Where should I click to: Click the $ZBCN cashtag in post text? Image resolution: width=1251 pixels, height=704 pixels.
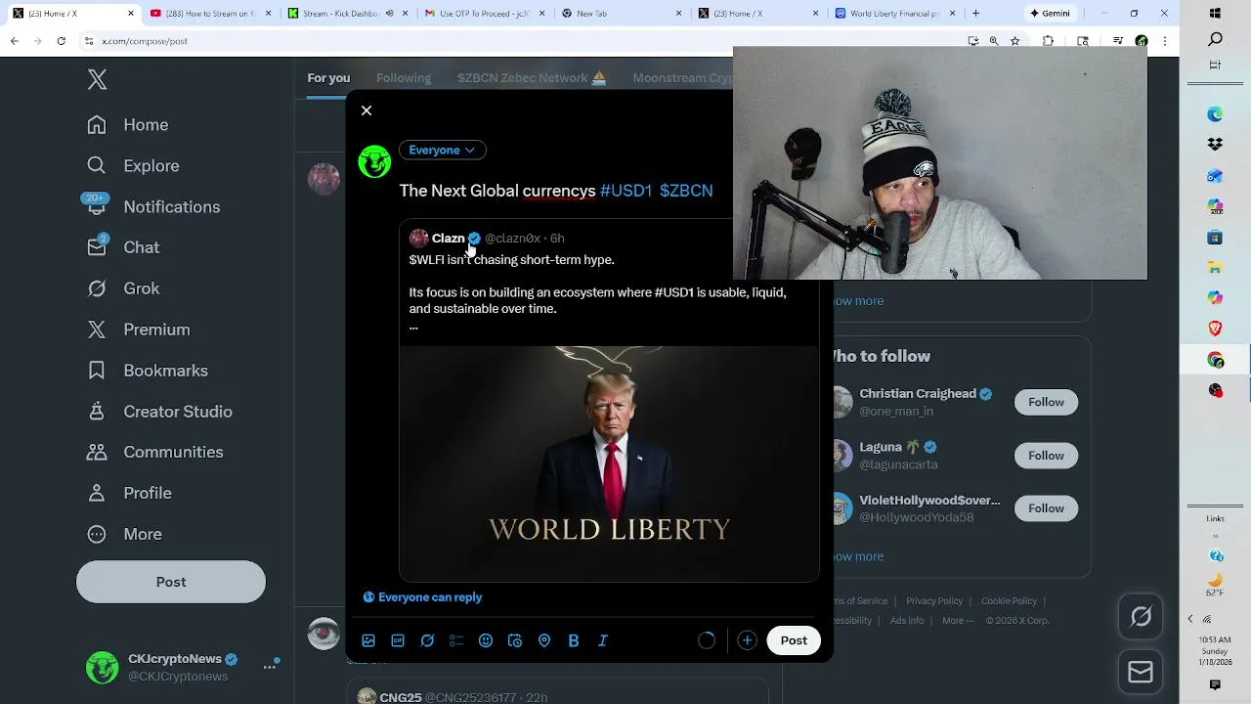tap(686, 191)
